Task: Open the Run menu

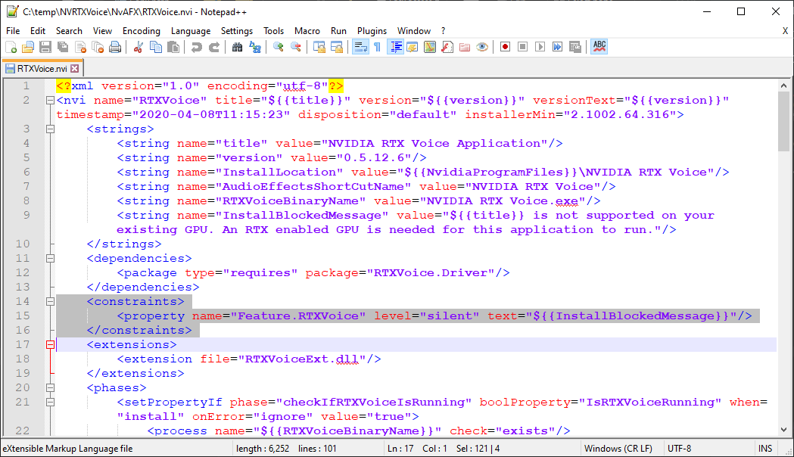Action: pyautogui.click(x=338, y=31)
